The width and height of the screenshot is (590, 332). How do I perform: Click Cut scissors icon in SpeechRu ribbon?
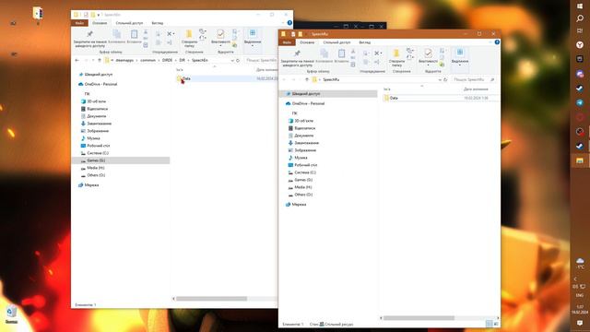[353, 52]
